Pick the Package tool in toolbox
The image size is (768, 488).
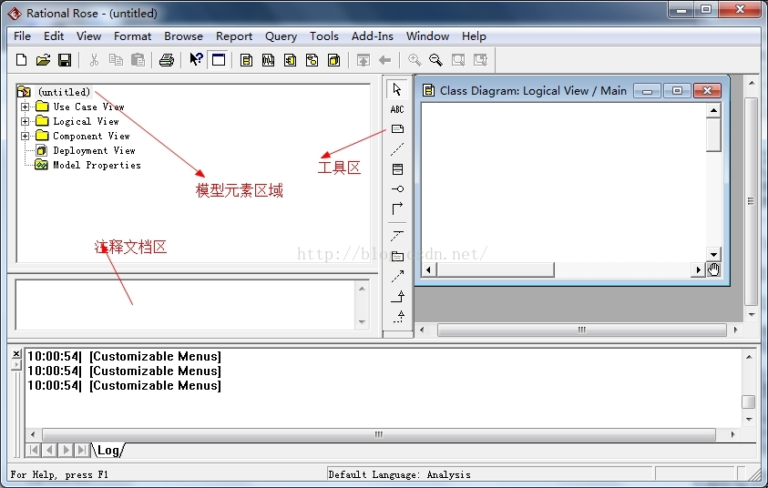pyautogui.click(x=398, y=256)
